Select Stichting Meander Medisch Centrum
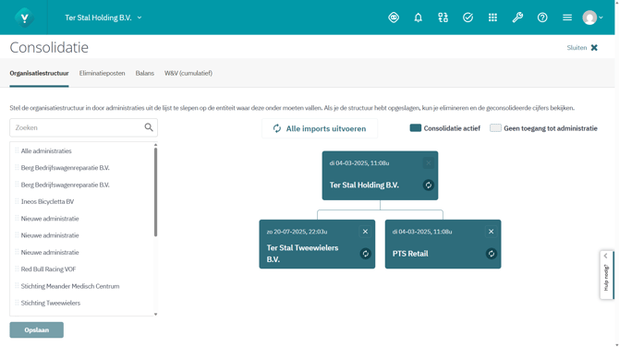This screenshot has height=347, width=619. click(70, 286)
